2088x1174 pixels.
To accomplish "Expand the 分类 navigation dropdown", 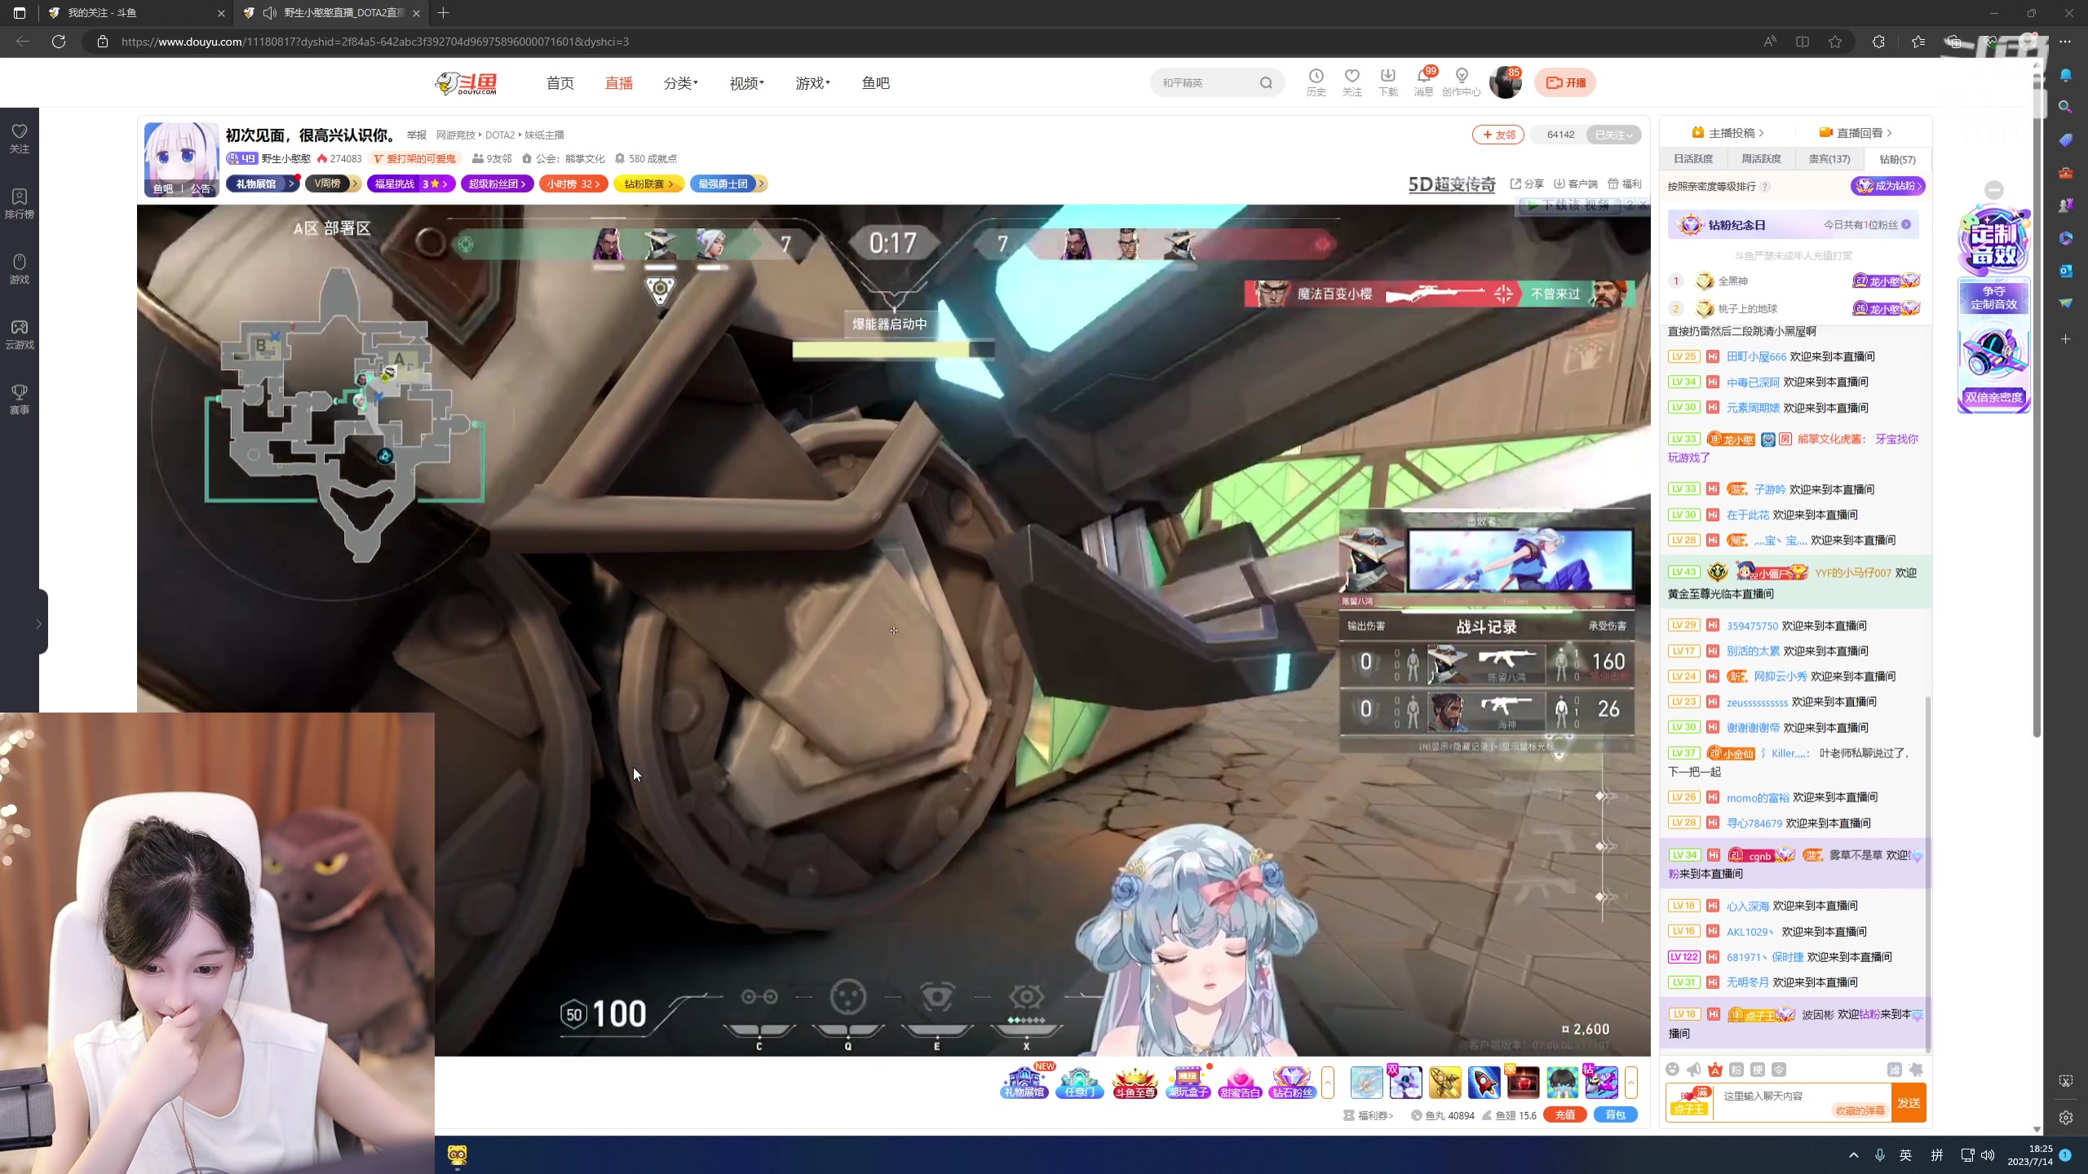I will (x=681, y=82).
